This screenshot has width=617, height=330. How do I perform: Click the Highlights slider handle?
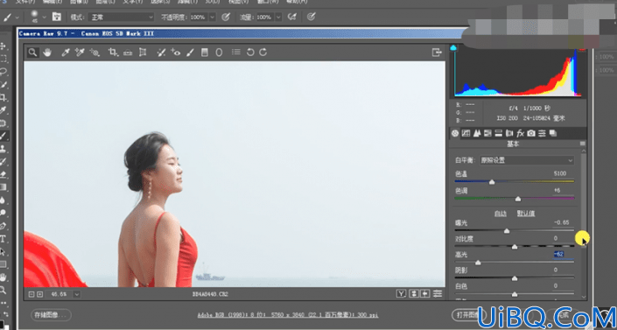pos(478,263)
